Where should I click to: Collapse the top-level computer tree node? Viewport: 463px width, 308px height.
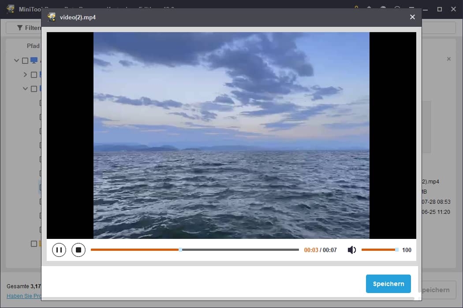17,61
